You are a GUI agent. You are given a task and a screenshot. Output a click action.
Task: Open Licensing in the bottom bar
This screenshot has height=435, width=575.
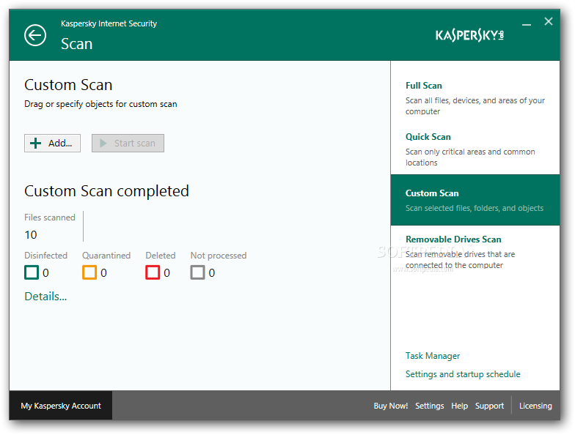(535, 406)
